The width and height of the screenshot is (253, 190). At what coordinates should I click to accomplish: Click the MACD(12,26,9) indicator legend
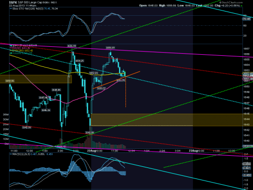point(31,154)
